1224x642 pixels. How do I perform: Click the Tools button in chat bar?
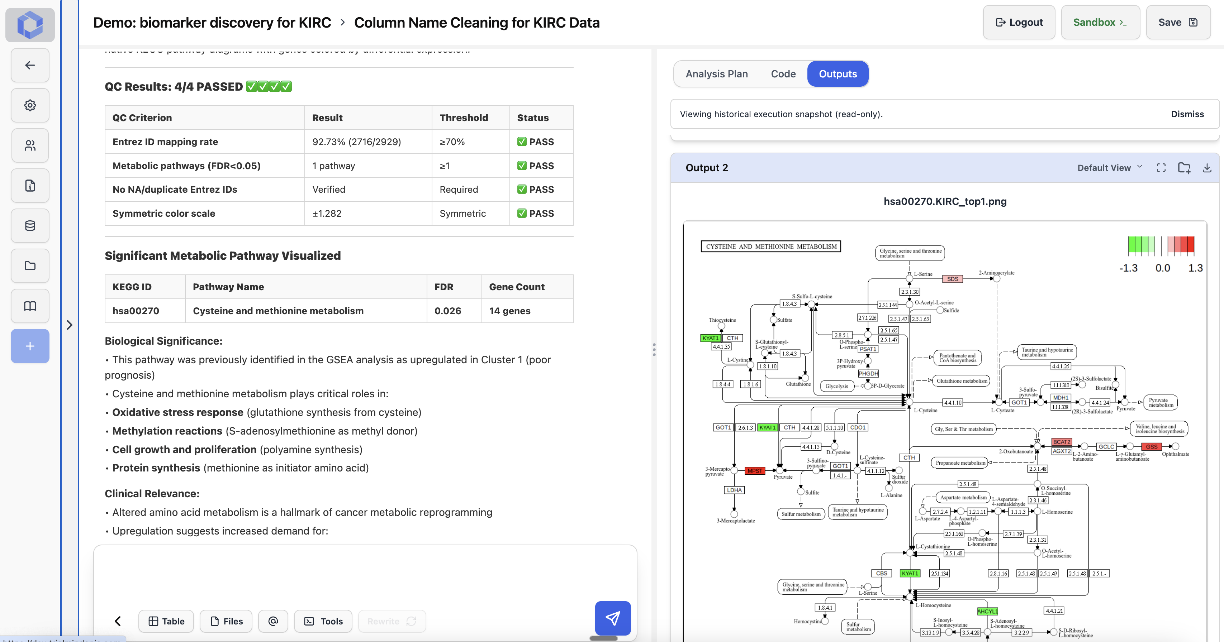[x=323, y=621]
